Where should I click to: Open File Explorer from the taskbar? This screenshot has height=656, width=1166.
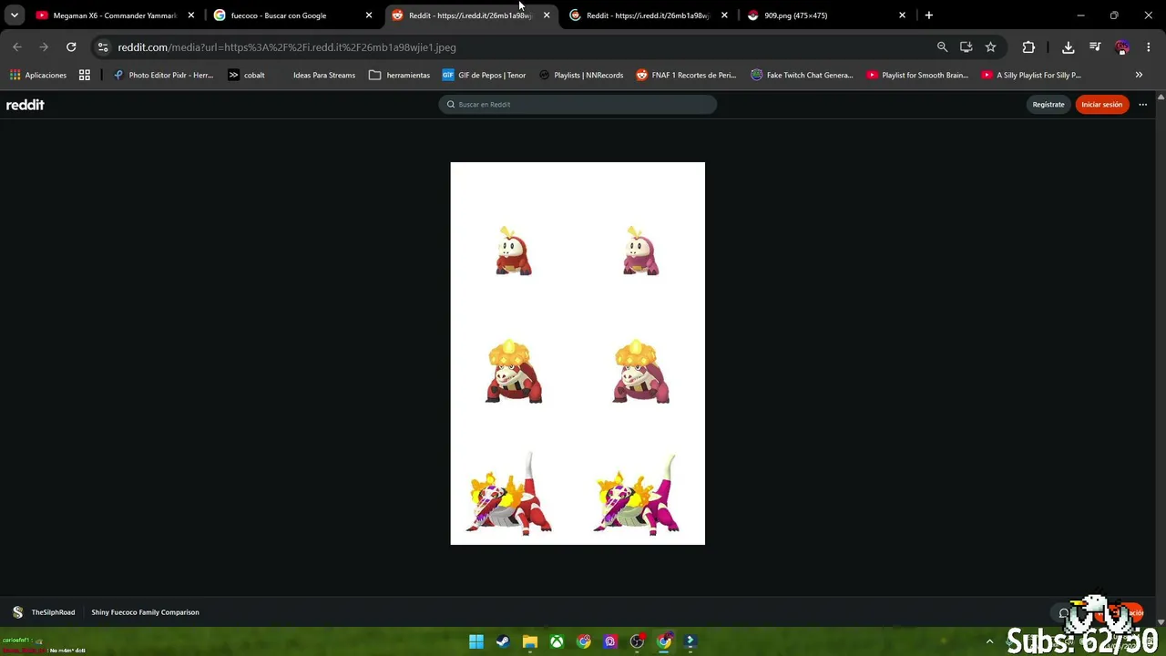[x=530, y=641]
